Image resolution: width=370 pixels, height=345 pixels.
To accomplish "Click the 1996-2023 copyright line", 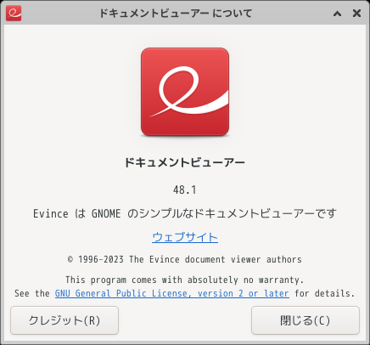I will (185, 259).
